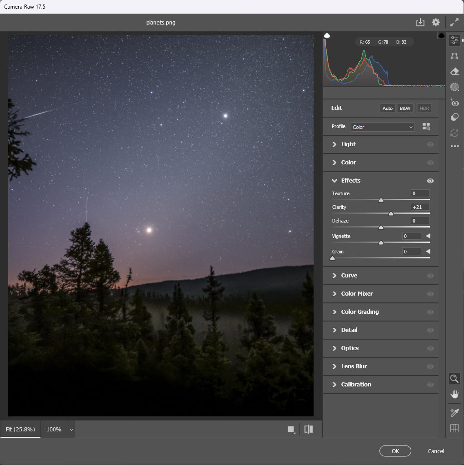Toggle visibility of the Effects panel

[430, 180]
